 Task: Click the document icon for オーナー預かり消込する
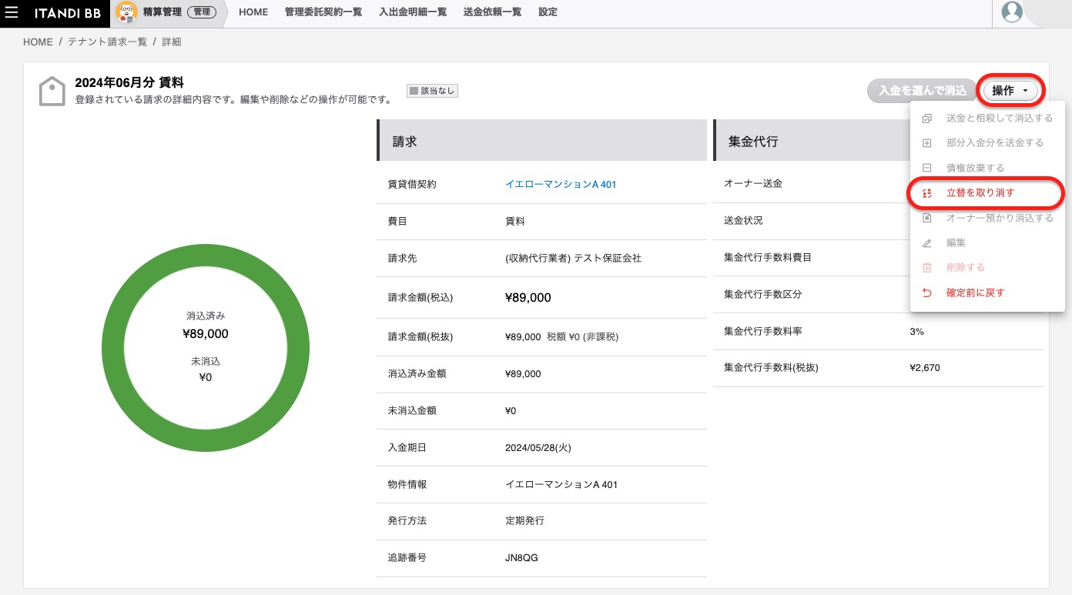click(x=927, y=219)
